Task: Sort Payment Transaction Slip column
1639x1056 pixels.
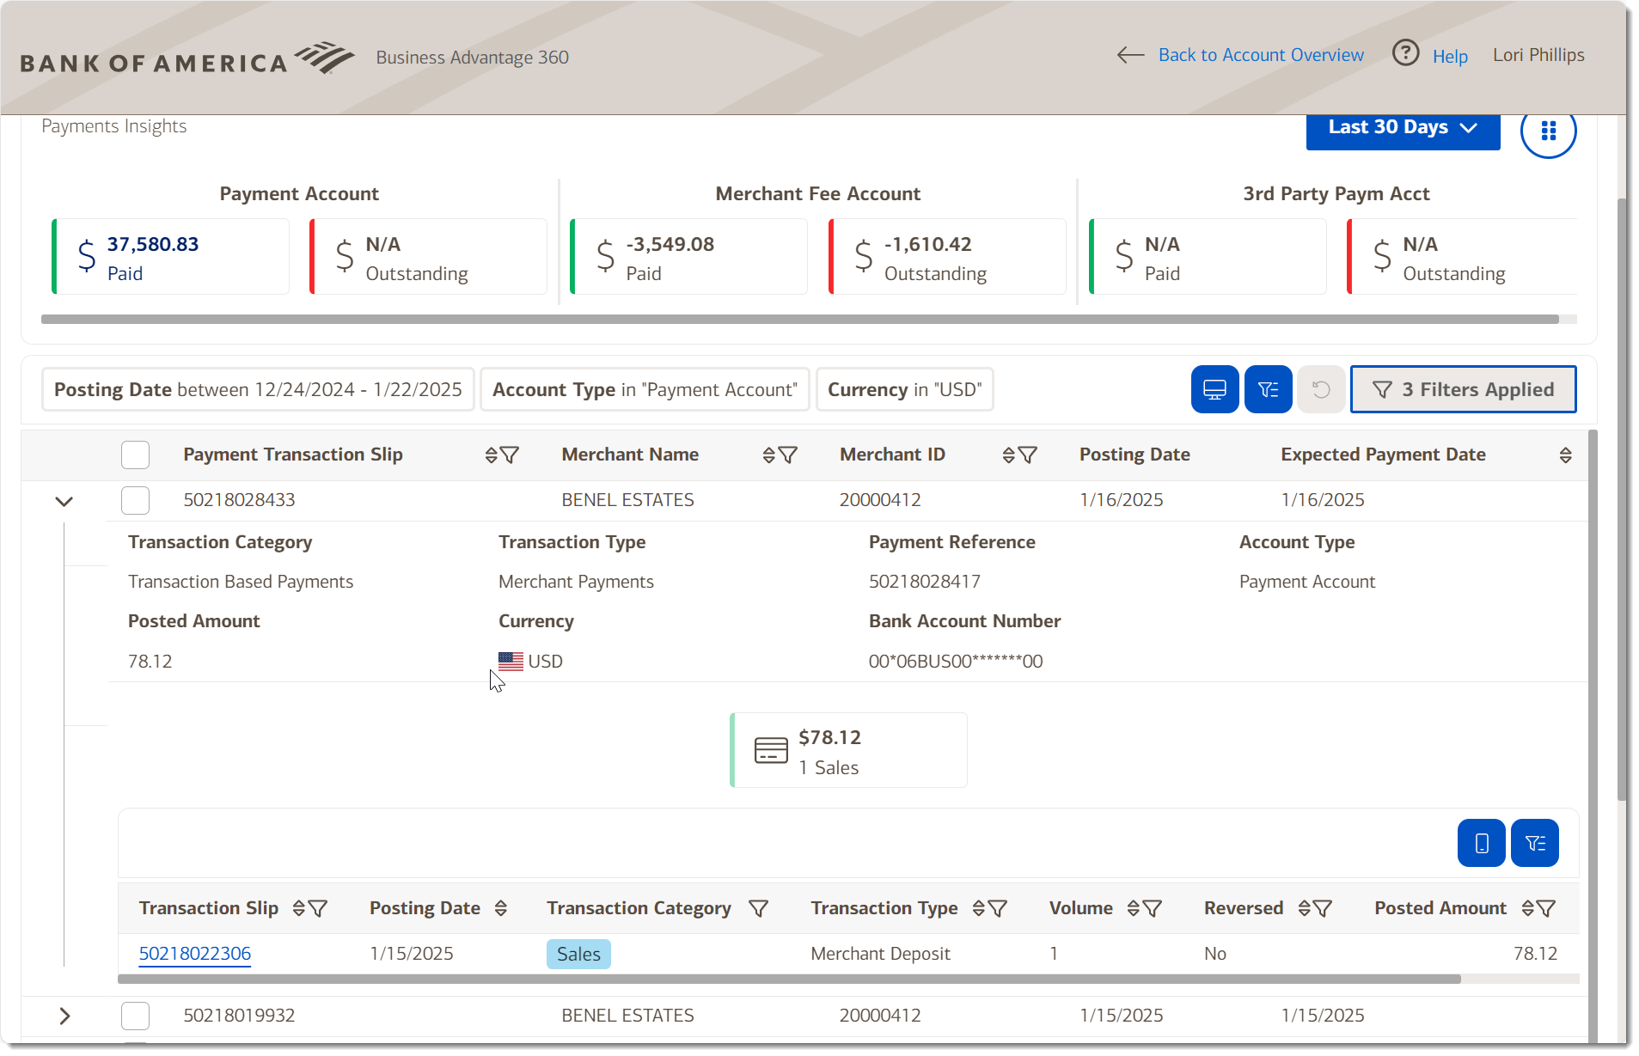Action: coord(491,455)
